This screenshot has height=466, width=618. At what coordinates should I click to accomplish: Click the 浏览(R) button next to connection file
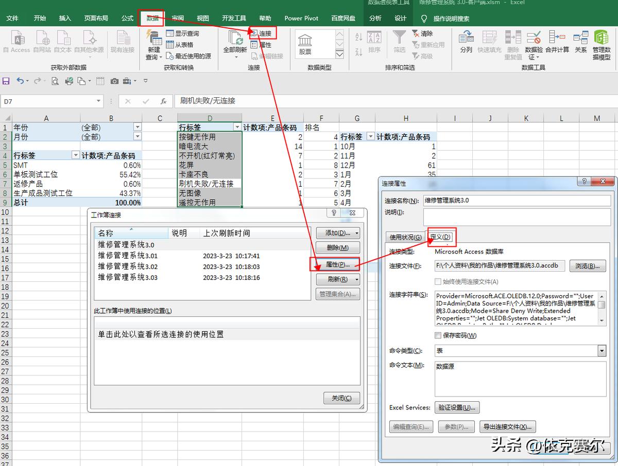[588, 266]
